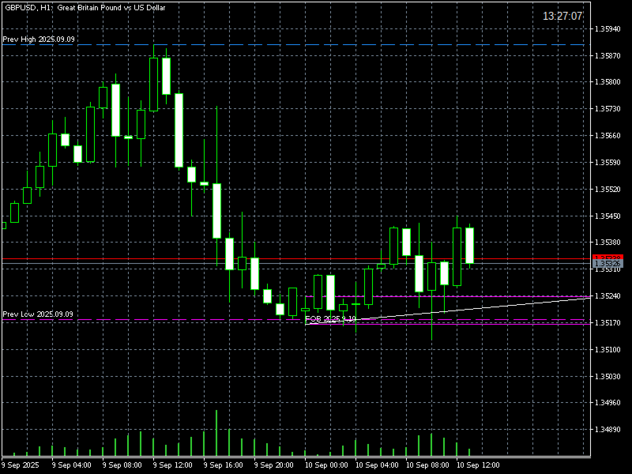Click the FOB 2025.9.10 text label
Screen dimensions: 632x474
330,319
